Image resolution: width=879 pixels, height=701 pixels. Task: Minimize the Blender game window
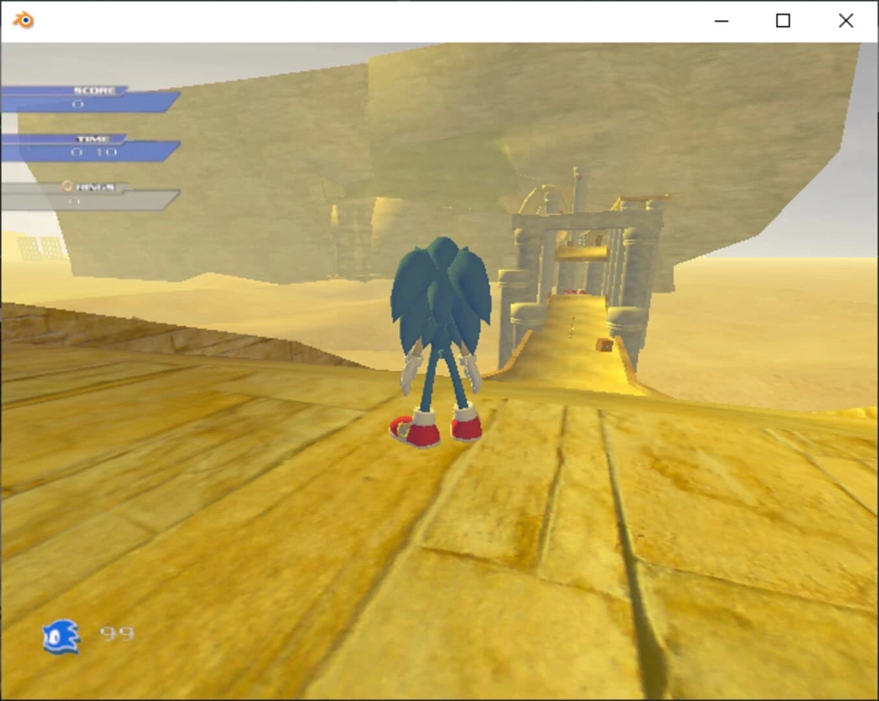point(721,21)
